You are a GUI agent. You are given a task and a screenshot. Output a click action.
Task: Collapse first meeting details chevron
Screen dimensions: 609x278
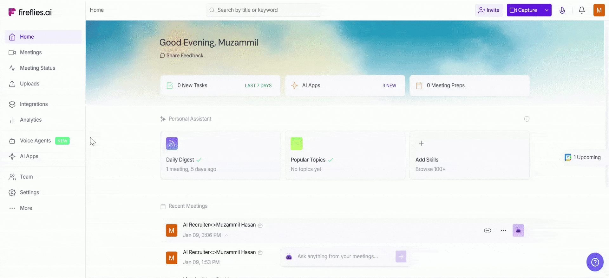(226, 235)
